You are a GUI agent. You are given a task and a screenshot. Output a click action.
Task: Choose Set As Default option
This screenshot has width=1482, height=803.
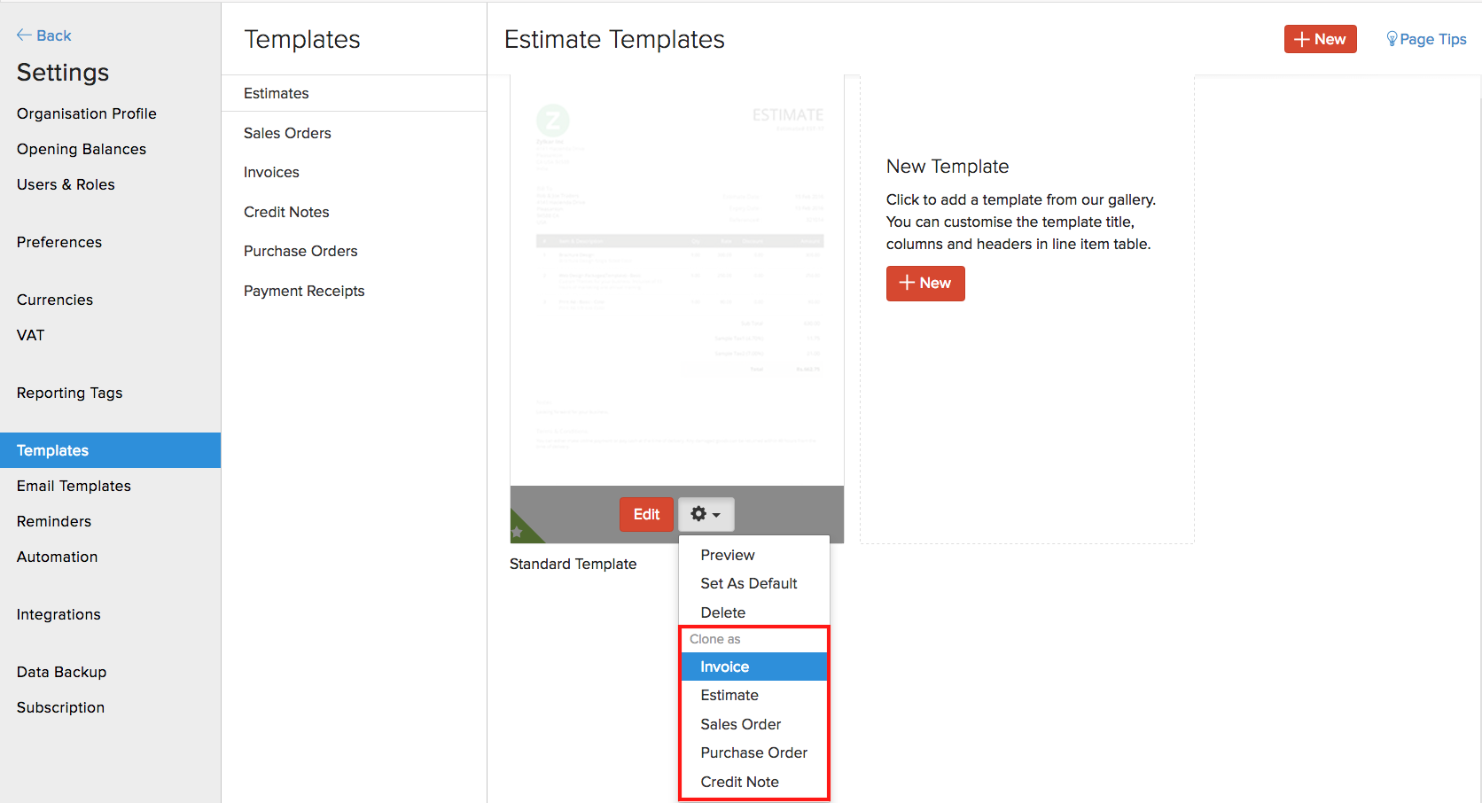[x=749, y=583]
